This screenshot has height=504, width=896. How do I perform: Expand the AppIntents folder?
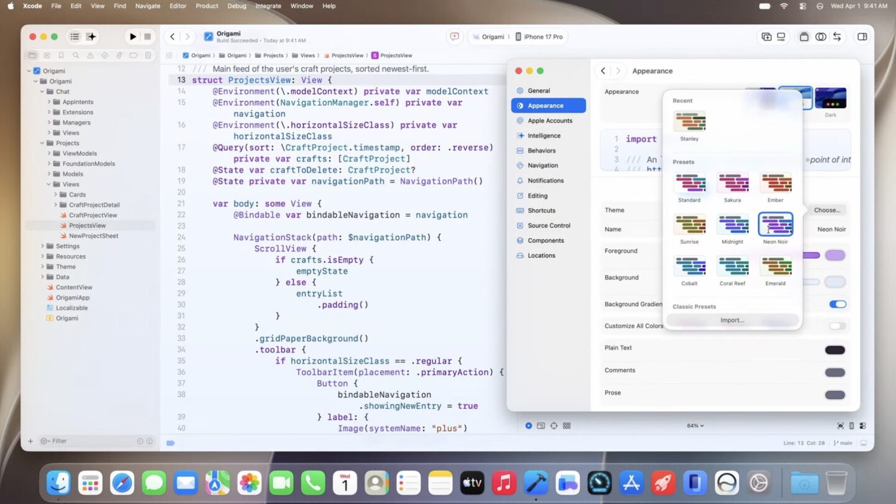pos(49,102)
